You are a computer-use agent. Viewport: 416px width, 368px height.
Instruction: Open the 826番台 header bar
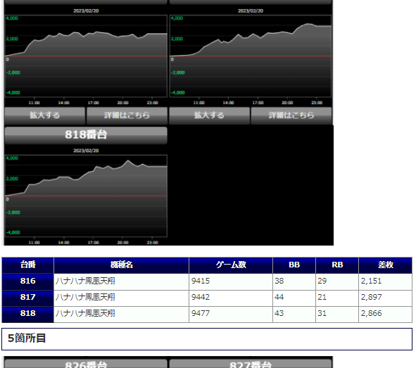pyautogui.click(x=86, y=364)
